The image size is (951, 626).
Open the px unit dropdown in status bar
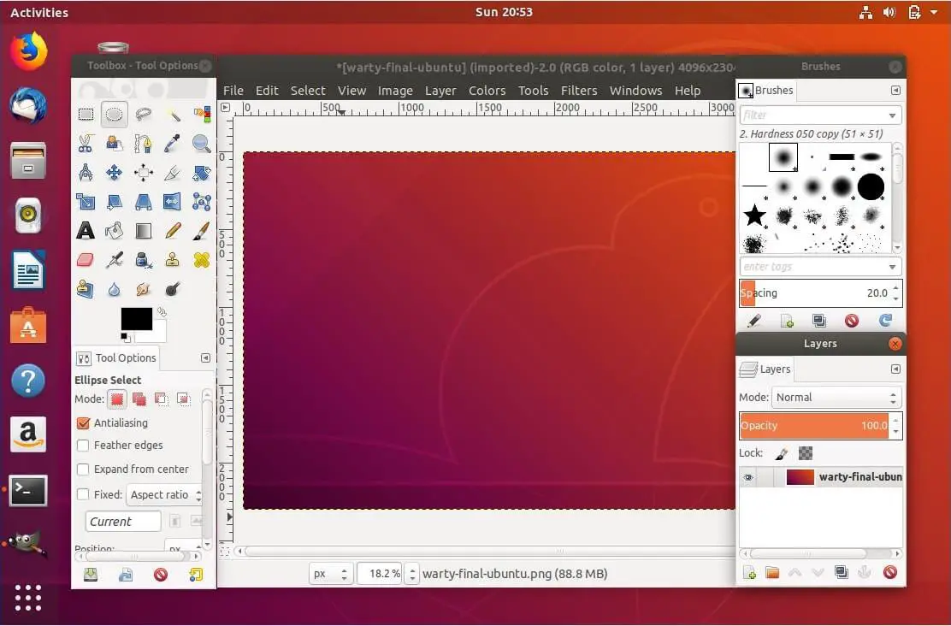pos(331,574)
